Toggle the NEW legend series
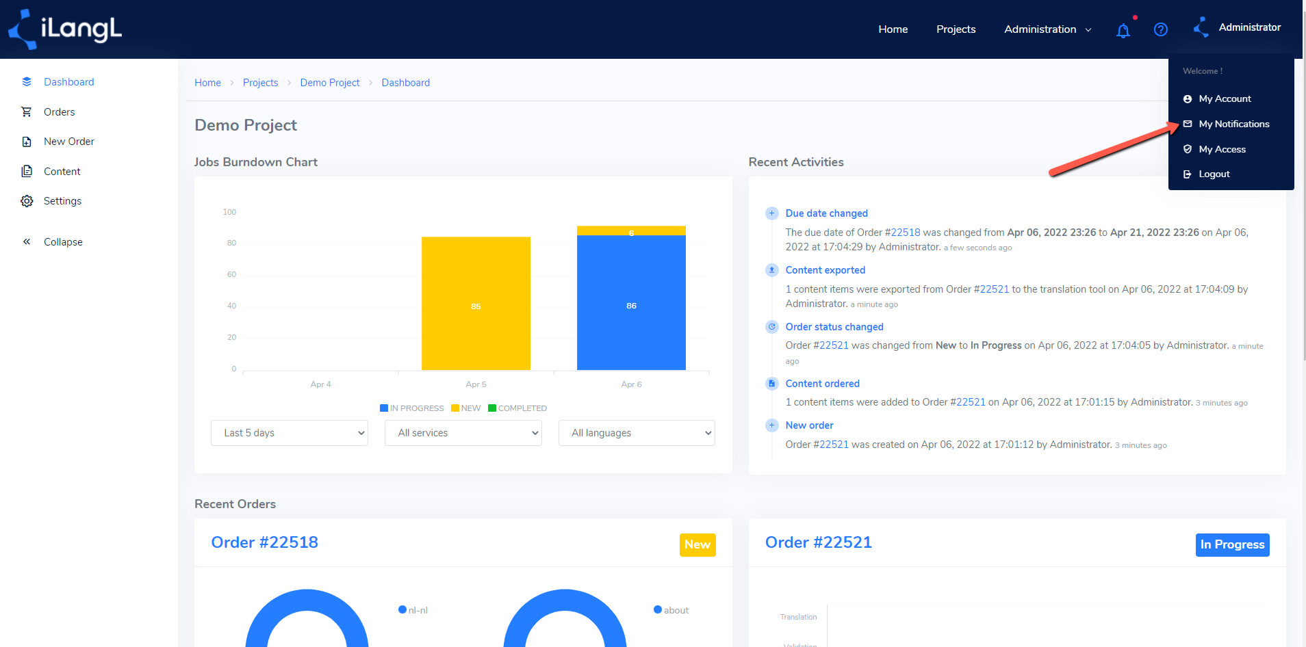This screenshot has height=647, width=1306. pyautogui.click(x=466, y=408)
